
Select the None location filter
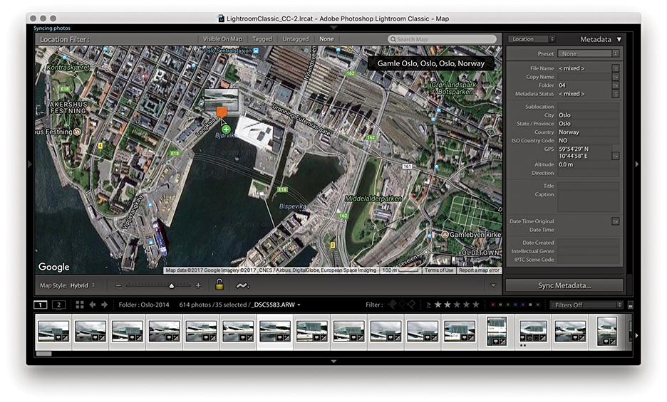326,39
